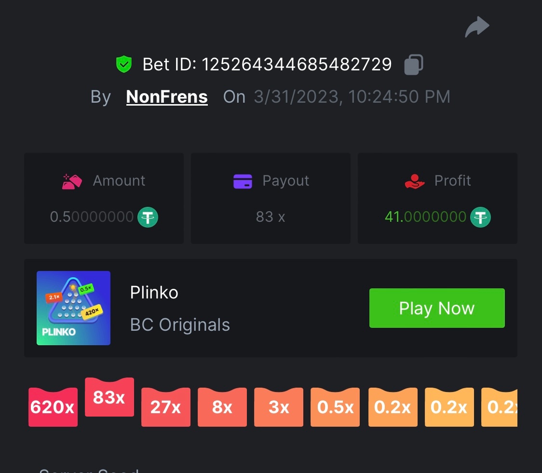Screen dimensions: 542x473
Task: Open the Plinko game thumbnail
Action: pos(74,308)
